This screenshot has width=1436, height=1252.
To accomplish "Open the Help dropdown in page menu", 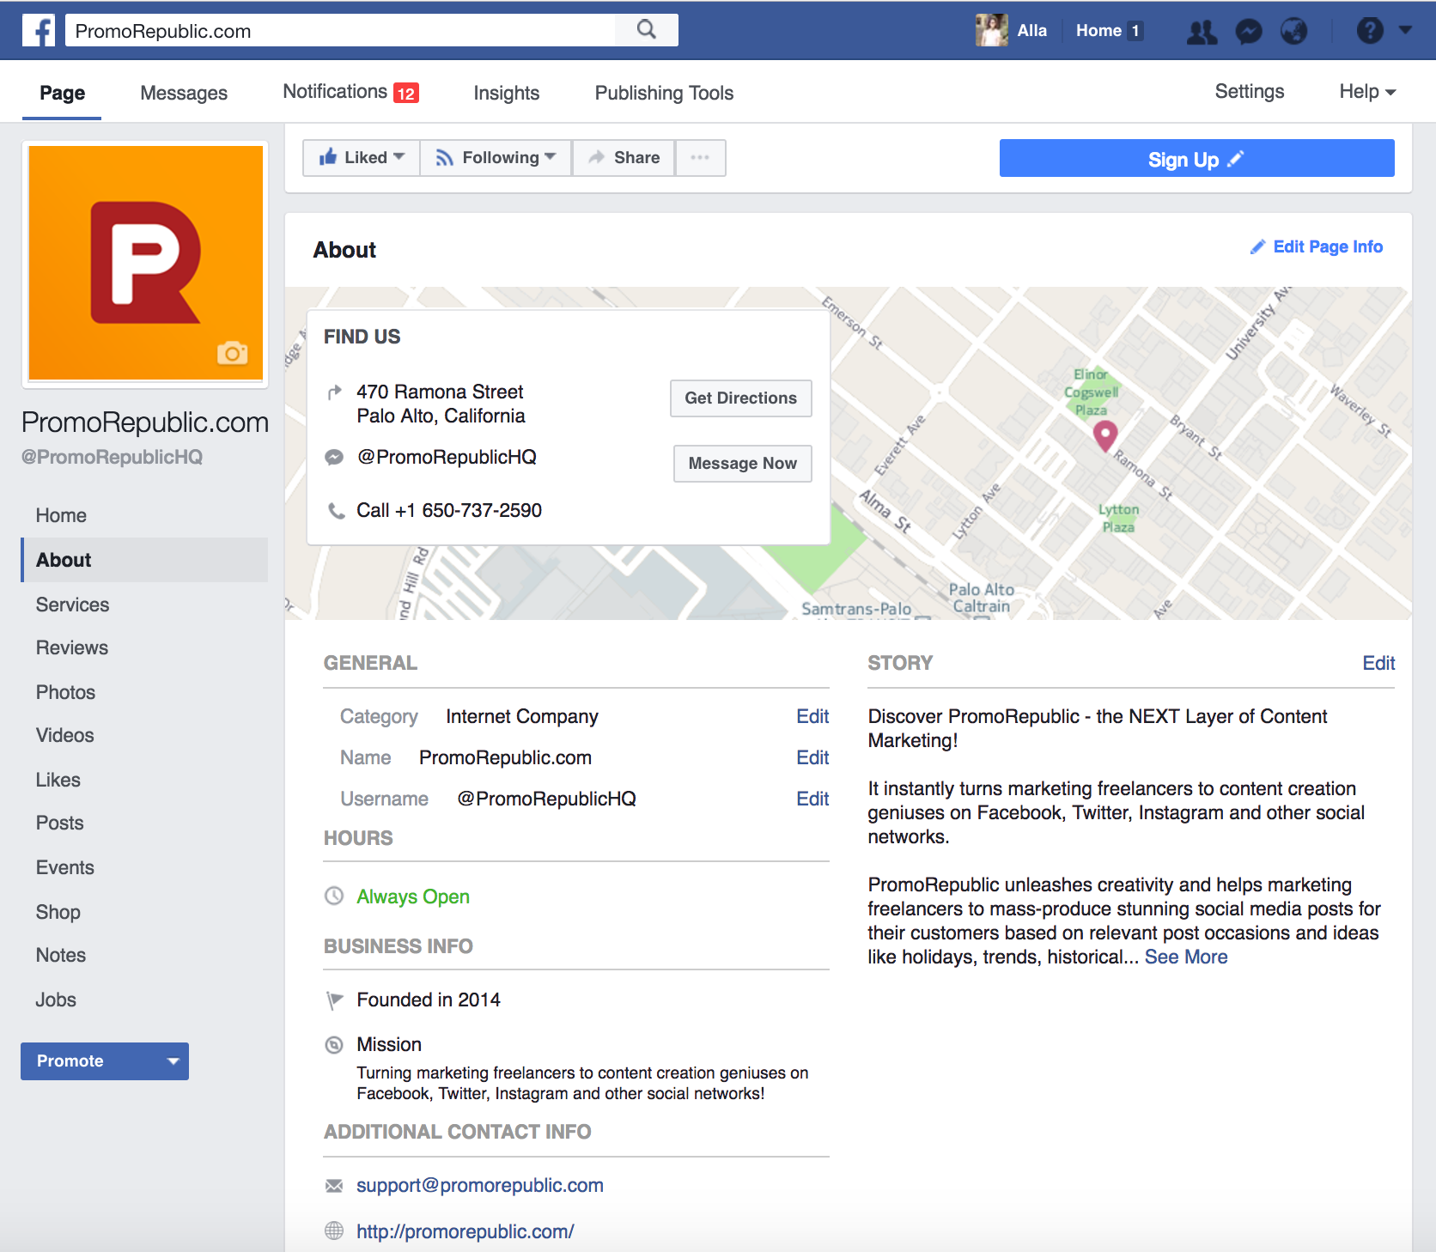I will 1367,92.
